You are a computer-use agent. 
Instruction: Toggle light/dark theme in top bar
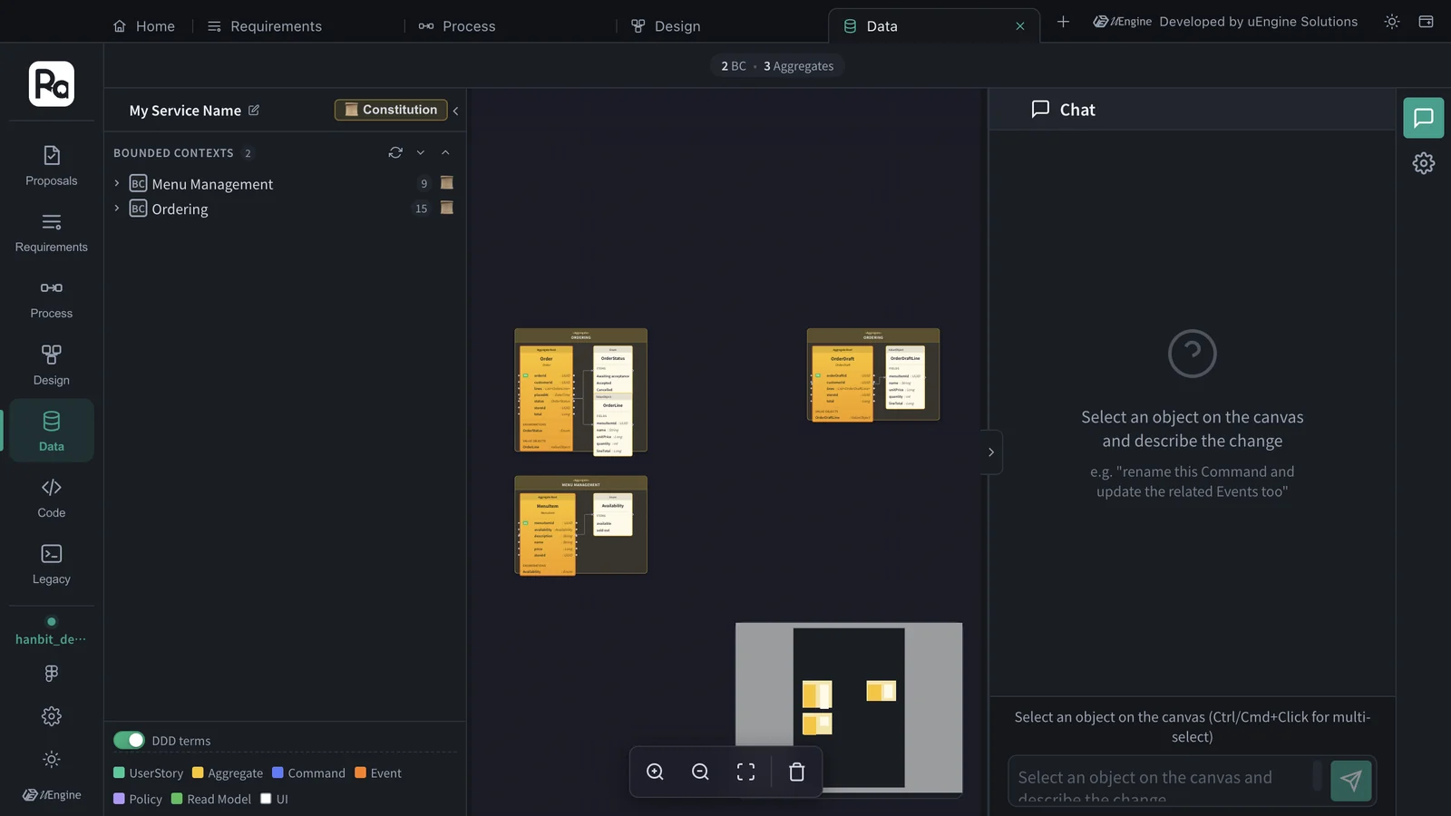(x=1392, y=22)
